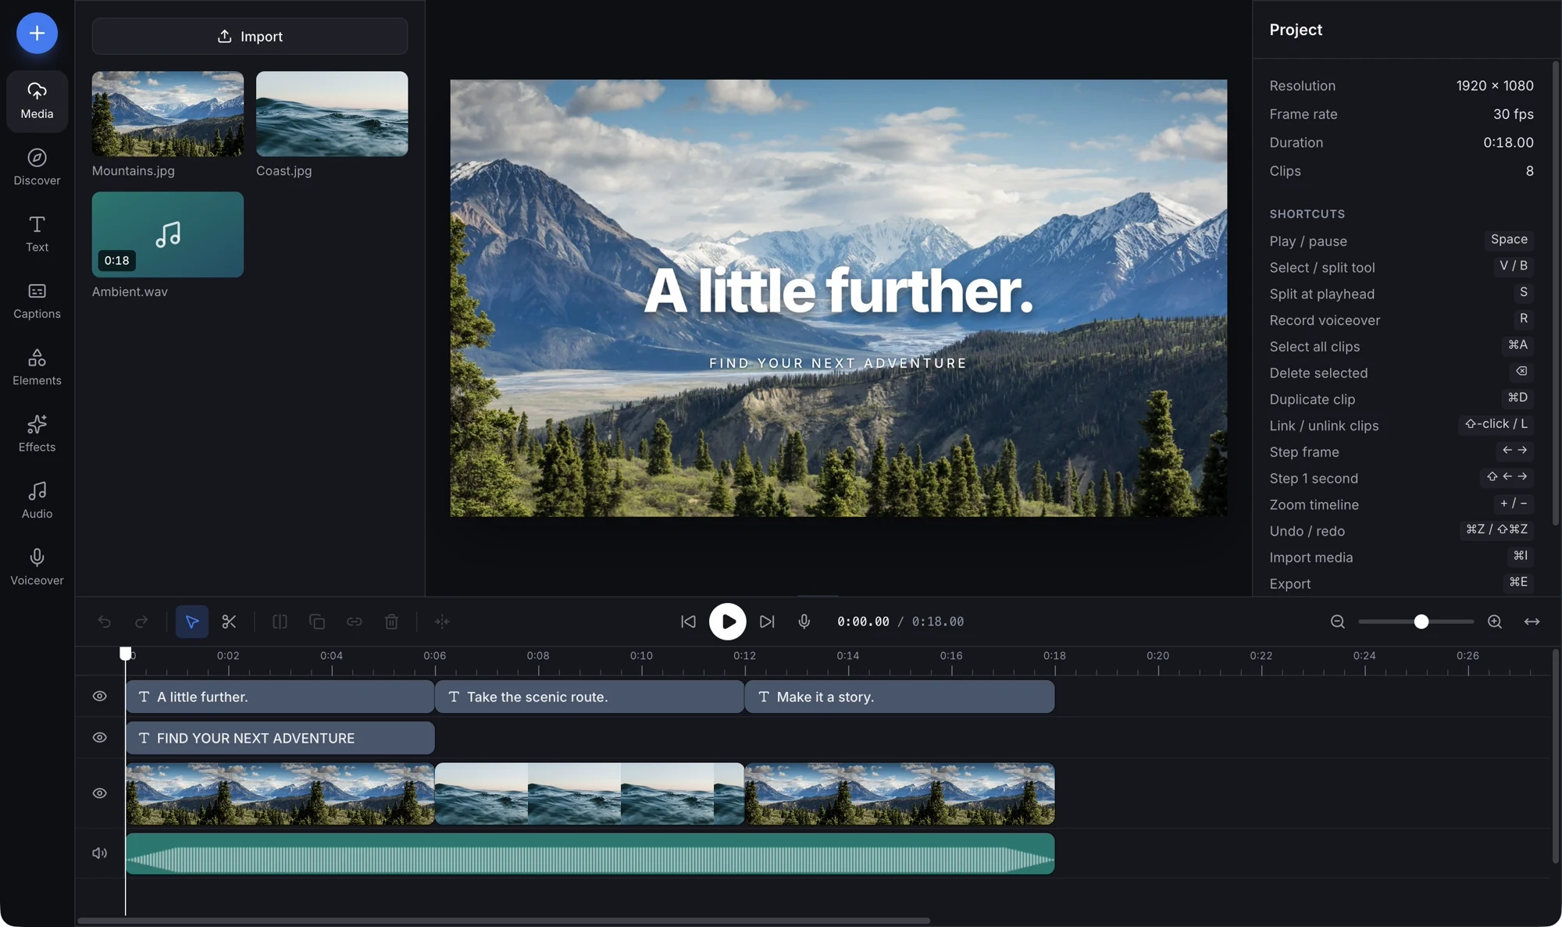Click the microphone record voiceover icon
Viewport: 1562px width, 927px height.
[804, 622]
